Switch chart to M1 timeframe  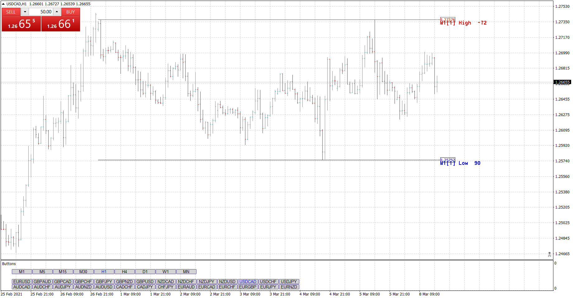pos(22,272)
